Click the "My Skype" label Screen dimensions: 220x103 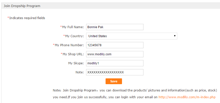point(76,63)
